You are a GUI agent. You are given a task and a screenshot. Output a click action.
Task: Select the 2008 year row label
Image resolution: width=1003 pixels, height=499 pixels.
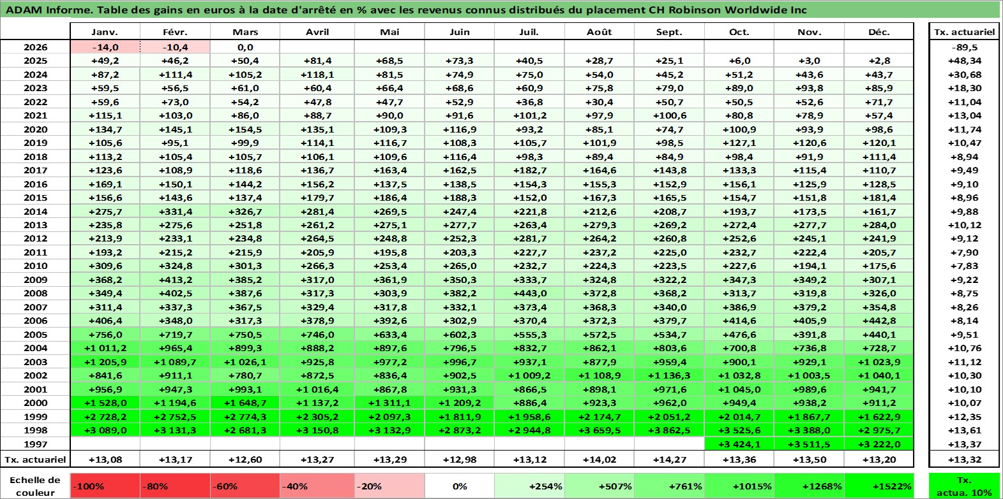click(35, 293)
